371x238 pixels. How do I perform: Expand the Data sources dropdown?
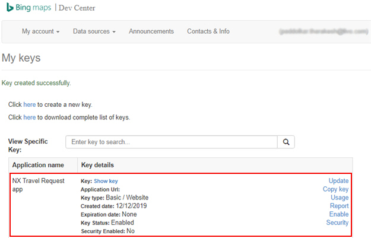(x=94, y=31)
